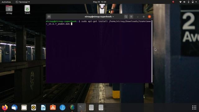Click the nirnay@nirnay-superbook prompt text

(x=61, y=21)
